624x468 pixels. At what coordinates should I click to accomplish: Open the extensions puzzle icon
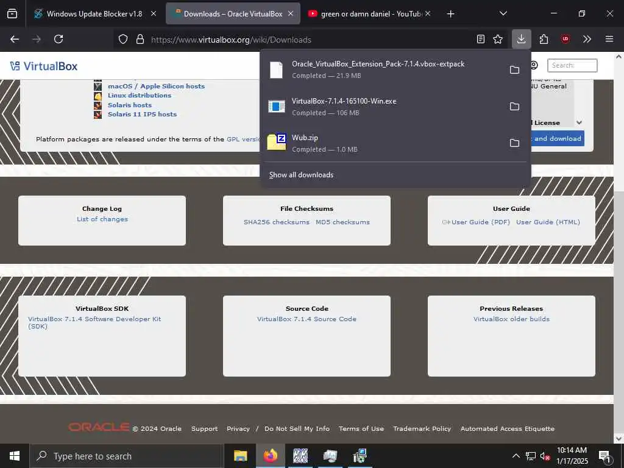coord(544,39)
